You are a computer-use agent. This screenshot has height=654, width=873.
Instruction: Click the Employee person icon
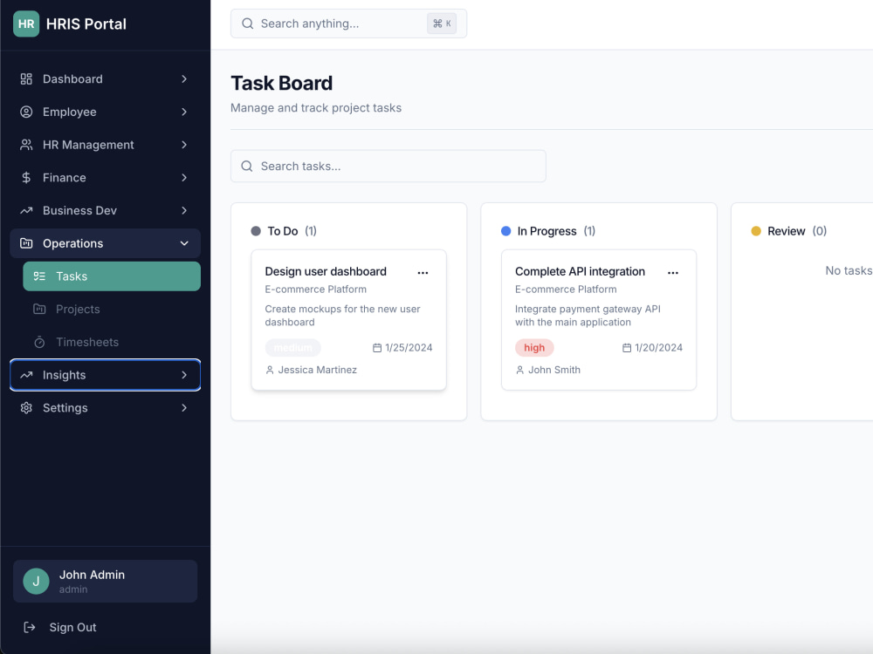26,112
